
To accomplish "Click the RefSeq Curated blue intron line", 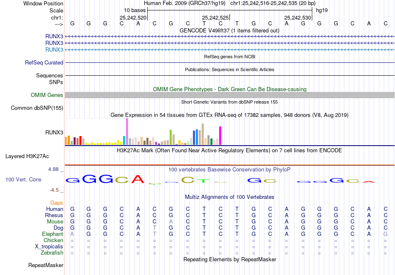I will click(230, 62).
